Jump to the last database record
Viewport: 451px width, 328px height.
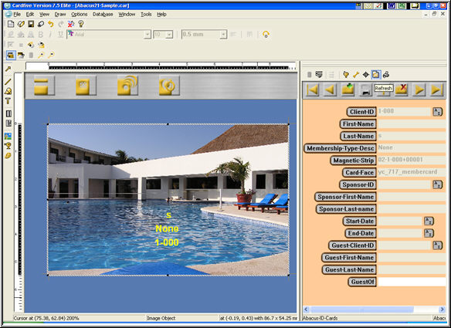436,90
